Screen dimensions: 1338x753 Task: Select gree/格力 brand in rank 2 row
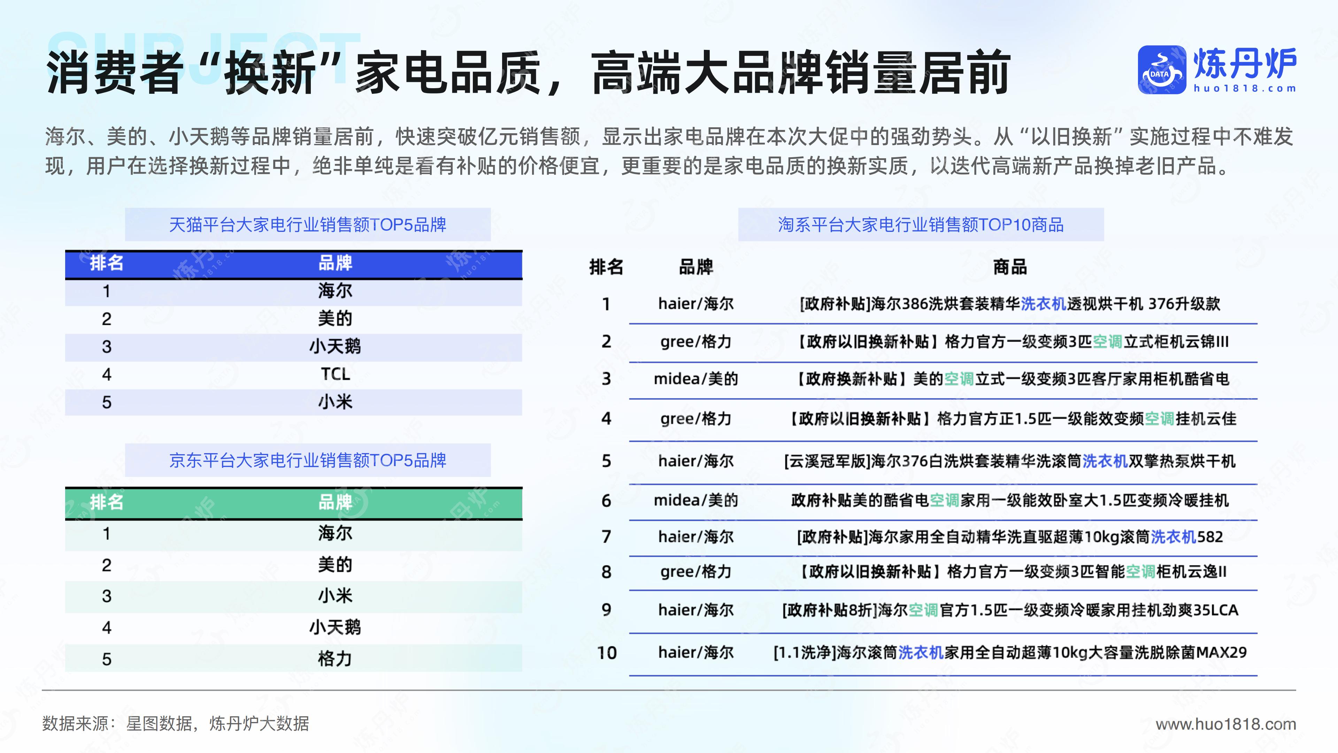click(696, 341)
